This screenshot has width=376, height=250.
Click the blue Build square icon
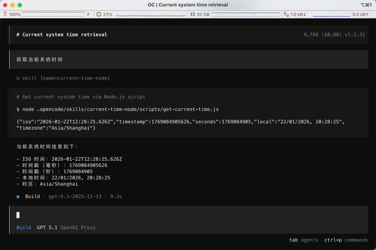pyautogui.click(x=18, y=196)
